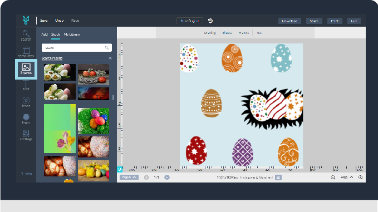Click the stock image search field
378x212 pixels.
point(77,48)
